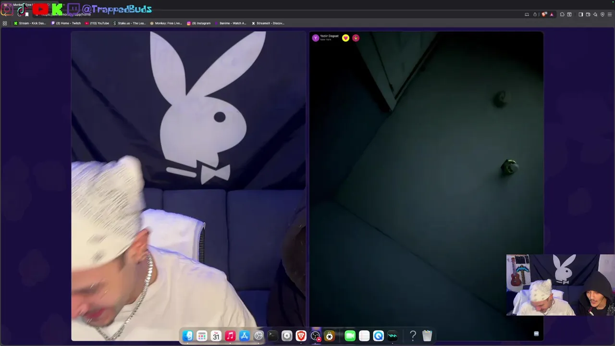
Task: Open the App Store dock icon
Action: click(245, 336)
